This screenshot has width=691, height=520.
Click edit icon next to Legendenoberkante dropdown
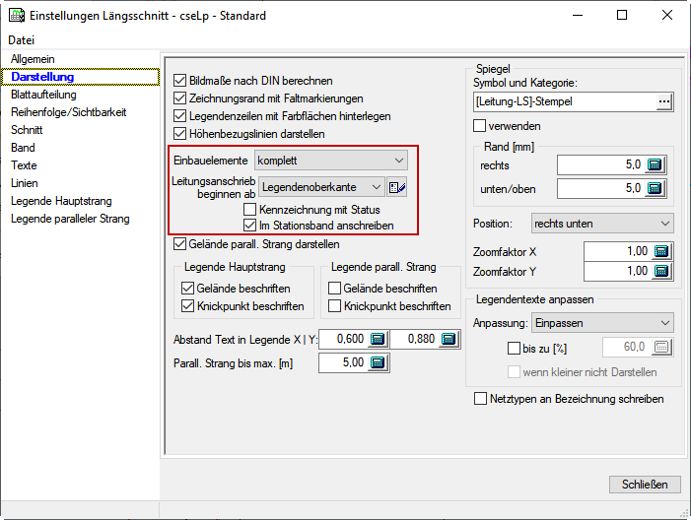click(x=397, y=187)
